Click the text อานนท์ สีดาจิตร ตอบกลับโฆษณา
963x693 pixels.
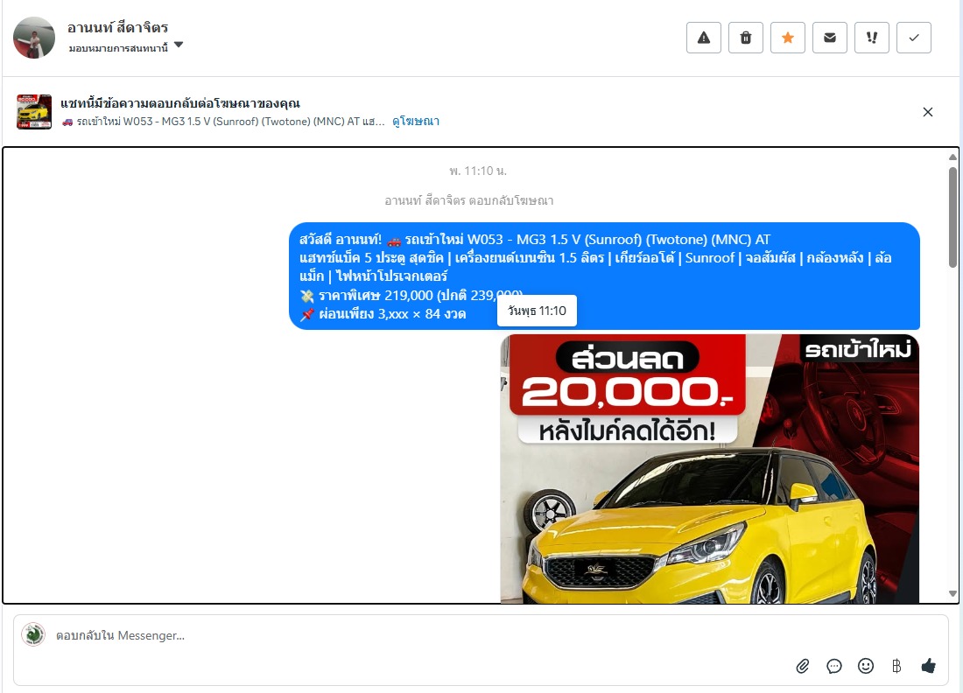[x=468, y=200]
